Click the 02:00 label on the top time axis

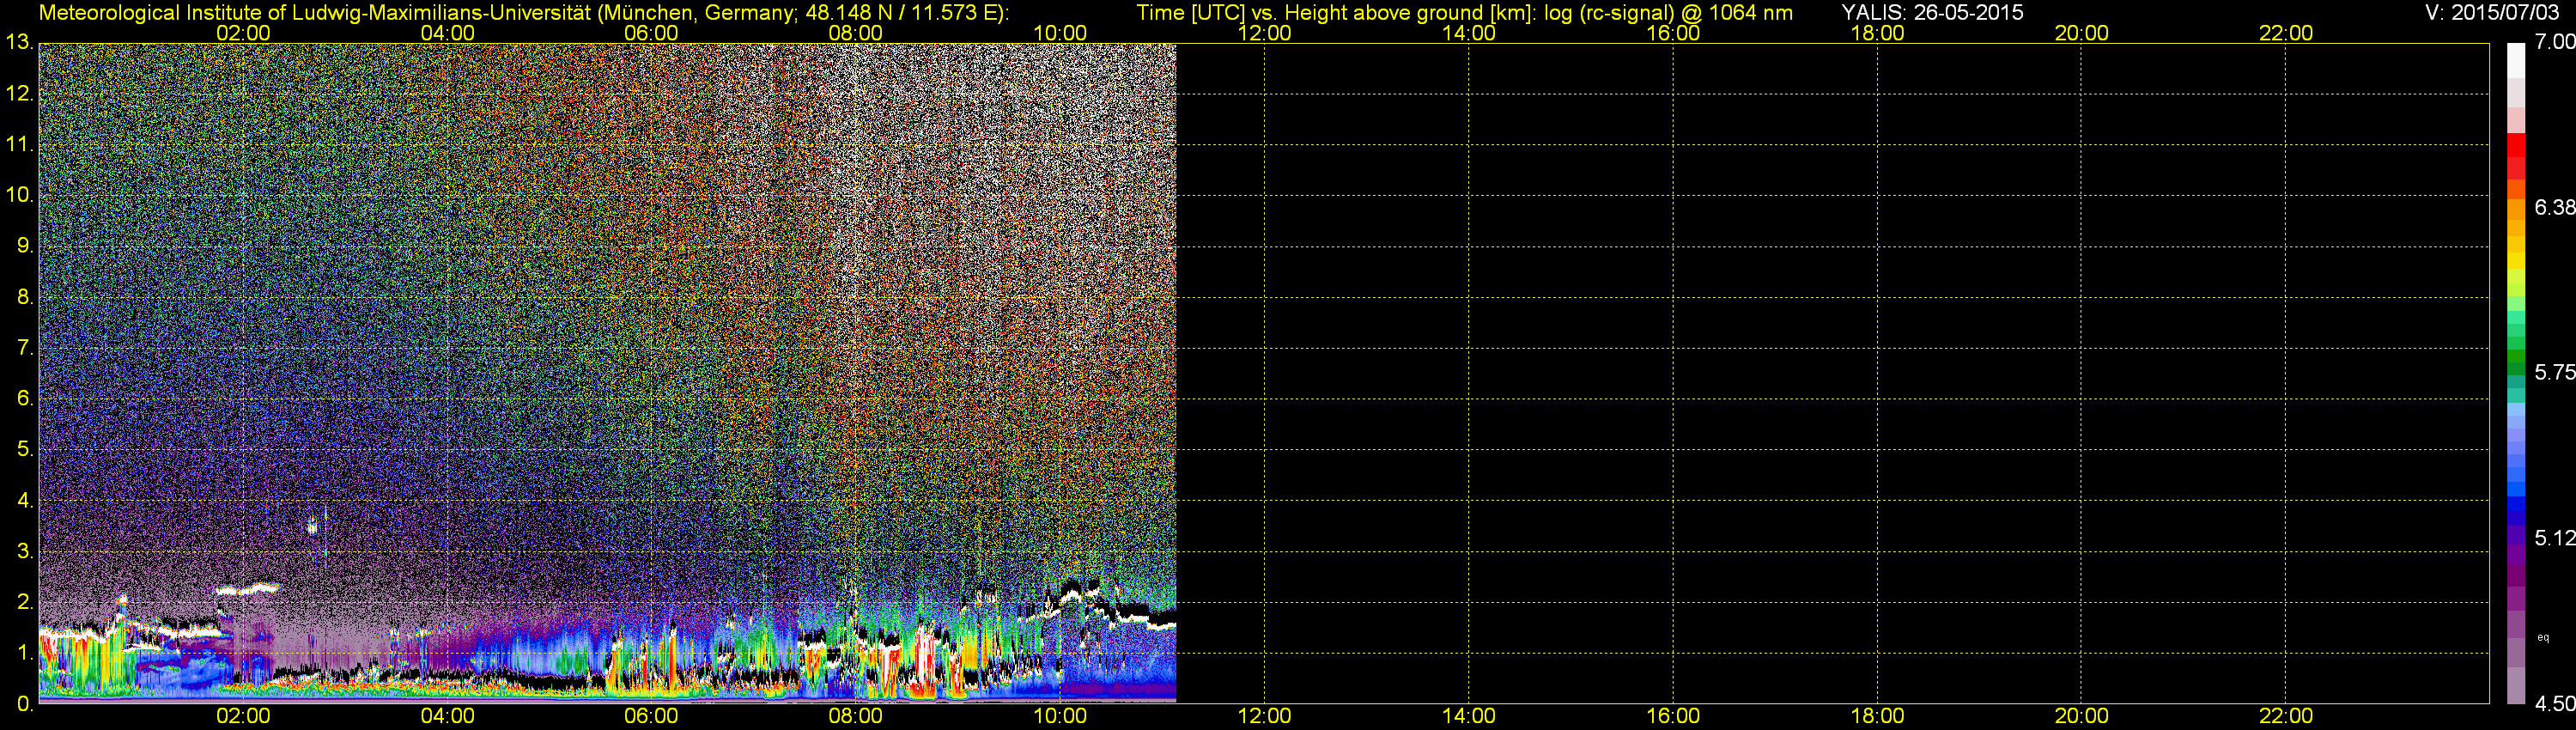tap(243, 33)
